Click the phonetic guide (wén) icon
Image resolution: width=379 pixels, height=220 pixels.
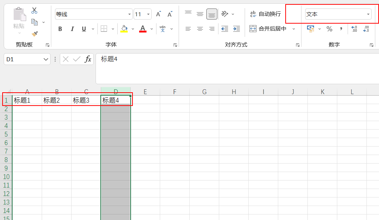point(163,29)
